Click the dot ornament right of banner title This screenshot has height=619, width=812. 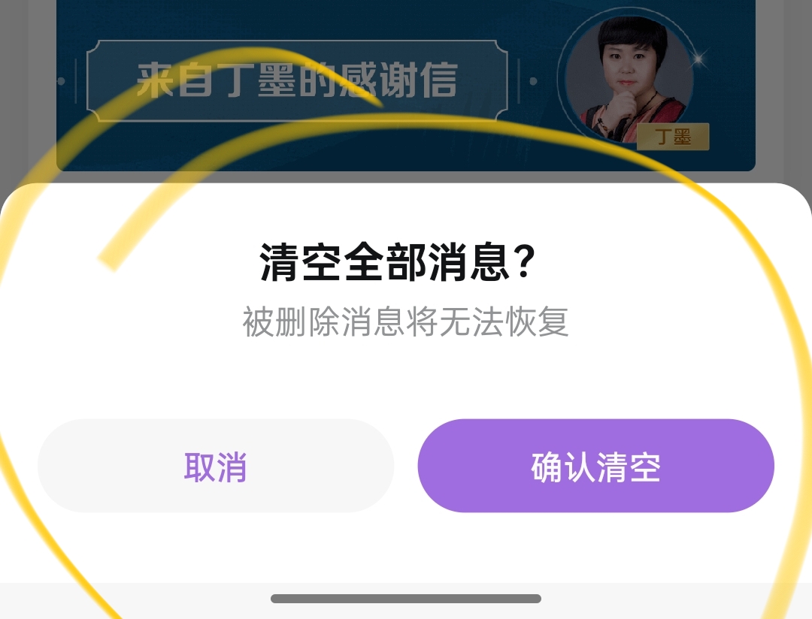[x=533, y=80]
